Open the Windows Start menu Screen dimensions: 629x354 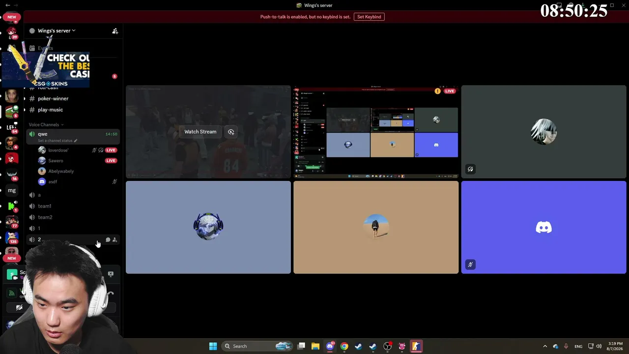click(213, 346)
